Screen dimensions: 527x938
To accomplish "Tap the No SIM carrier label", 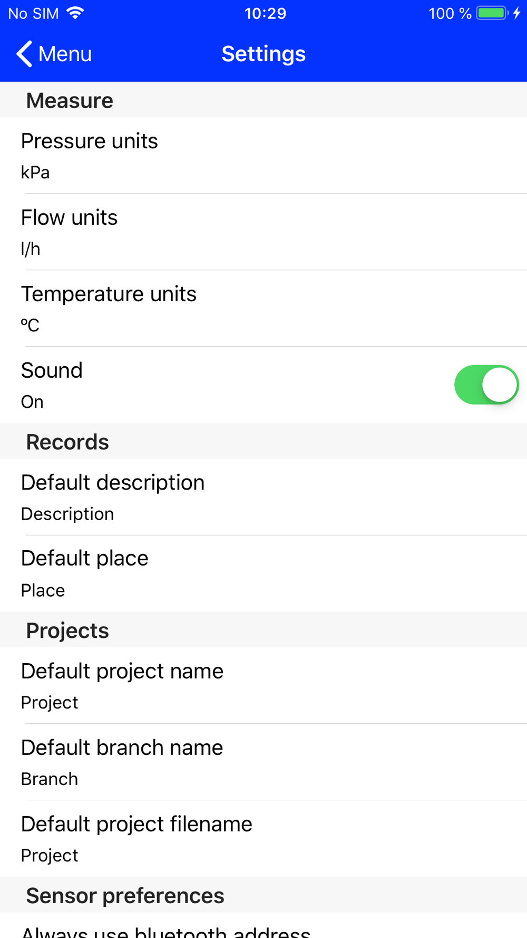I will pyautogui.click(x=34, y=13).
